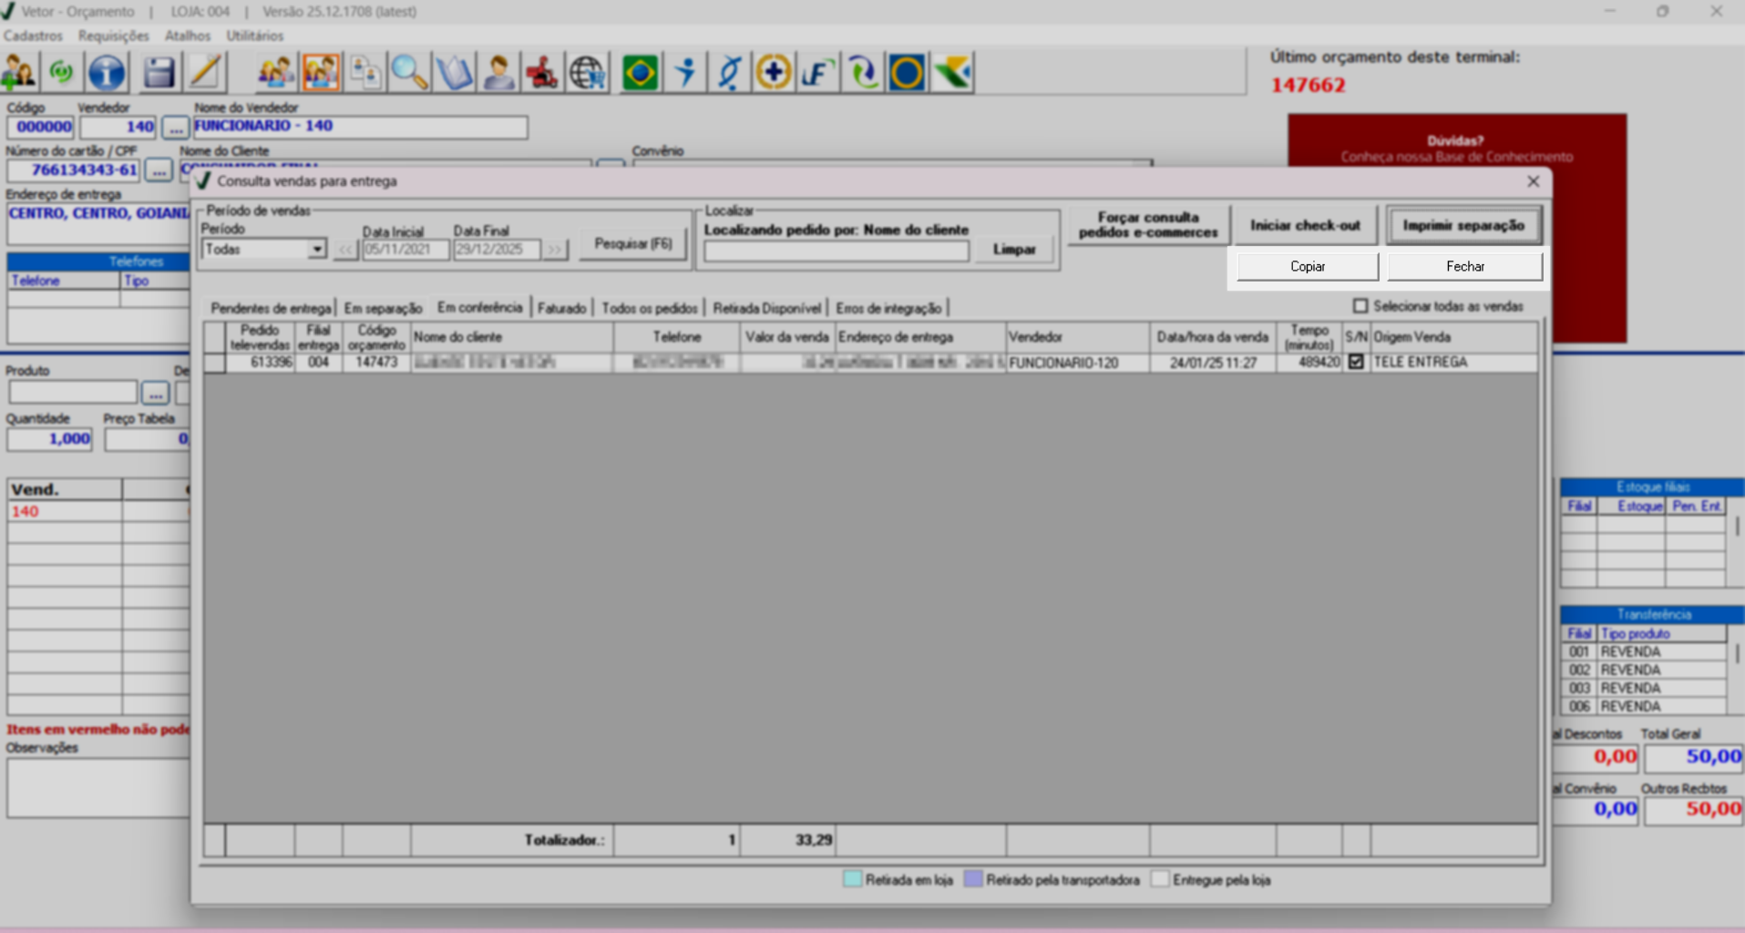Click the red delivery scooter icon
This screenshot has width=1745, height=933.
[542, 73]
